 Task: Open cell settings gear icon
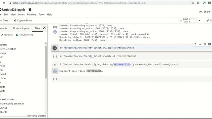pyautogui.click(x=209, y=44)
